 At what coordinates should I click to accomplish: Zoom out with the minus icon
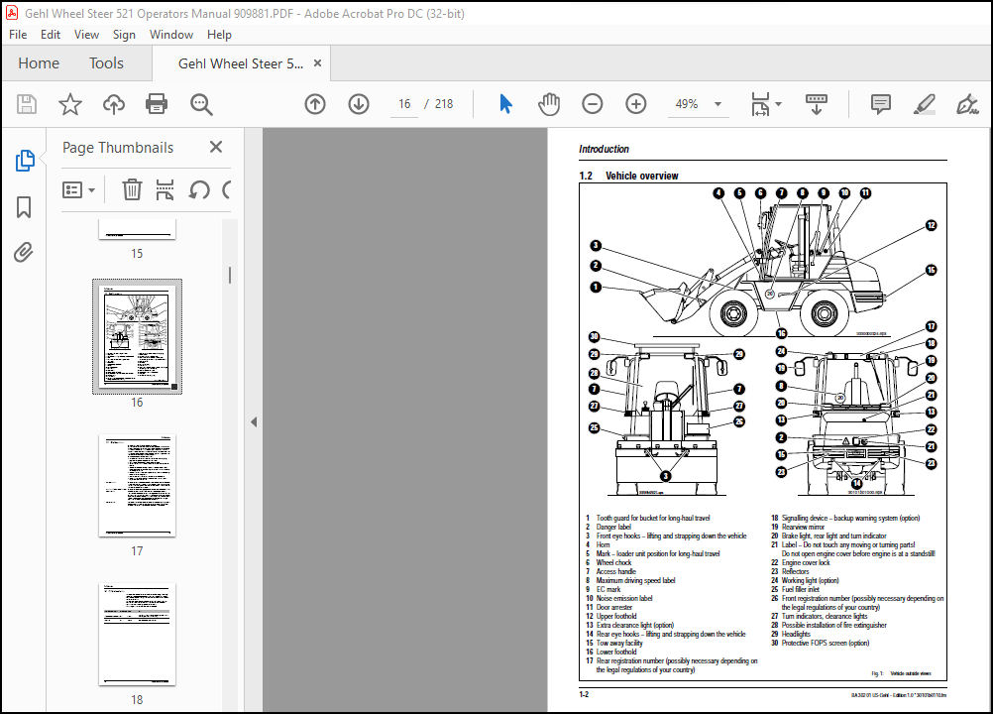592,104
